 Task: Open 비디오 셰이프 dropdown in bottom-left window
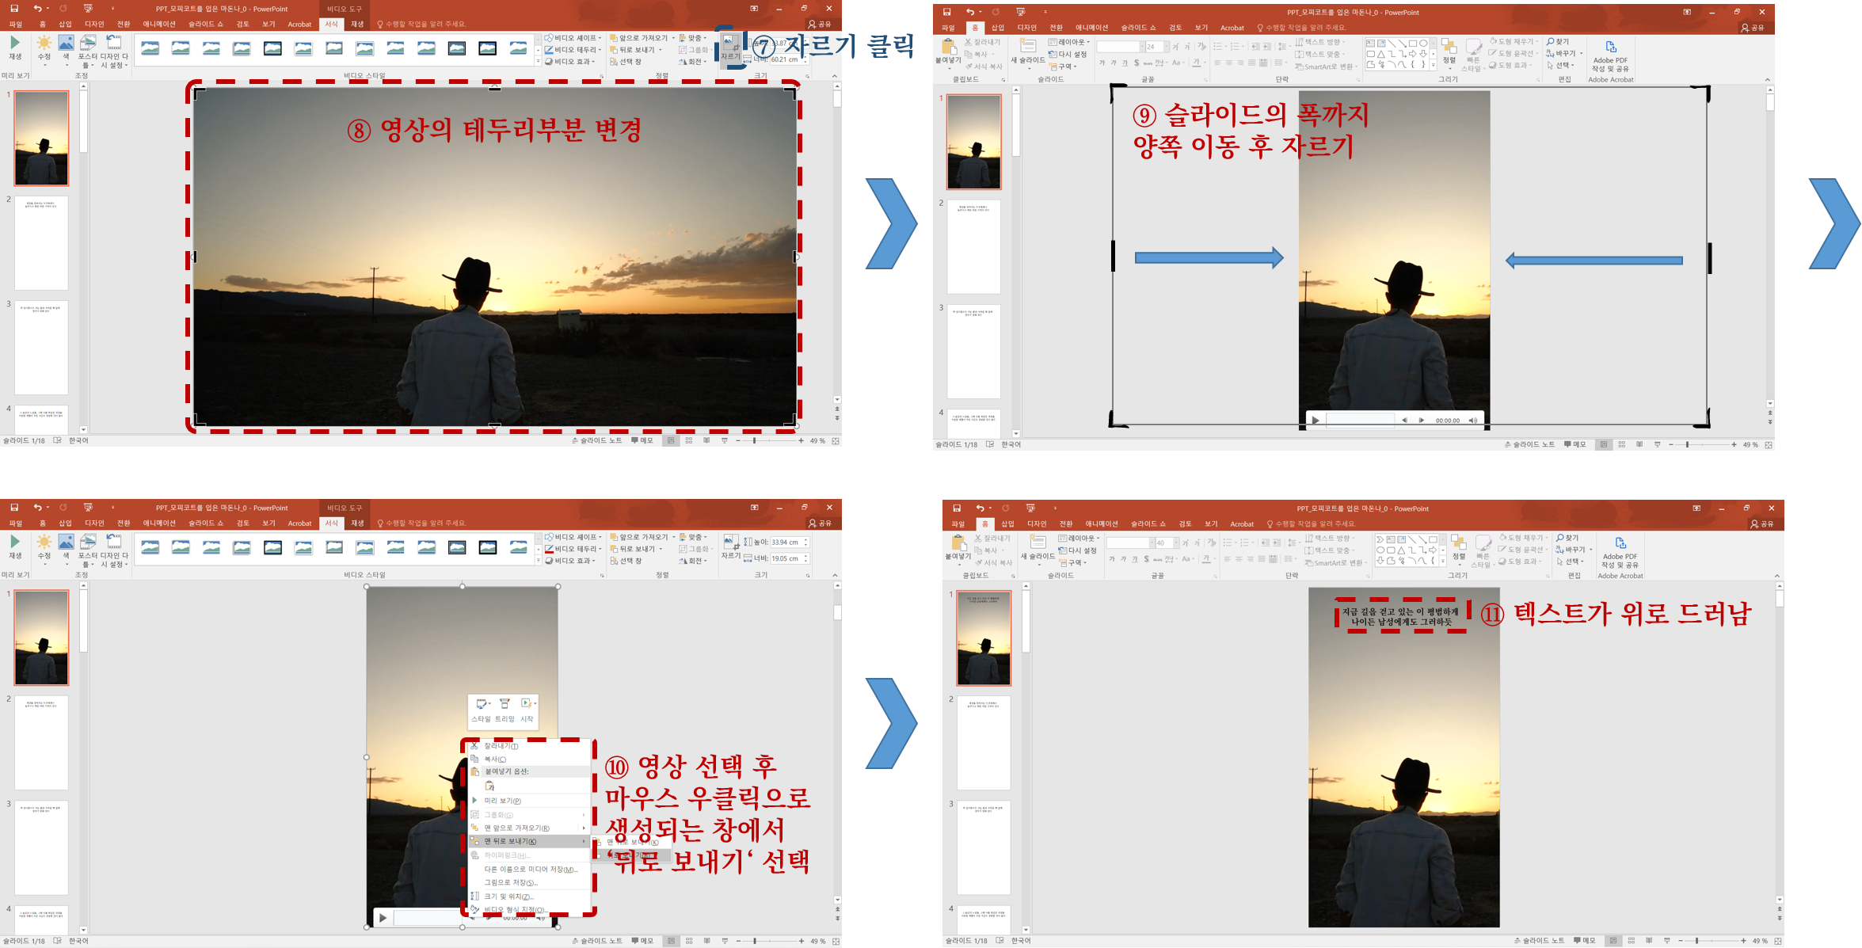[573, 537]
